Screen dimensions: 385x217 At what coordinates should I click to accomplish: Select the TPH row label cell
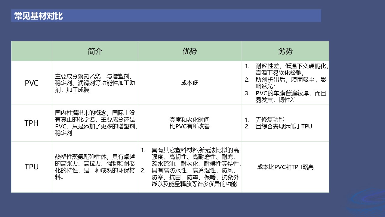point(32,123)
